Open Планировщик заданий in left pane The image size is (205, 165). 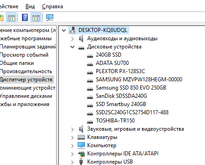tap(28, 47)
